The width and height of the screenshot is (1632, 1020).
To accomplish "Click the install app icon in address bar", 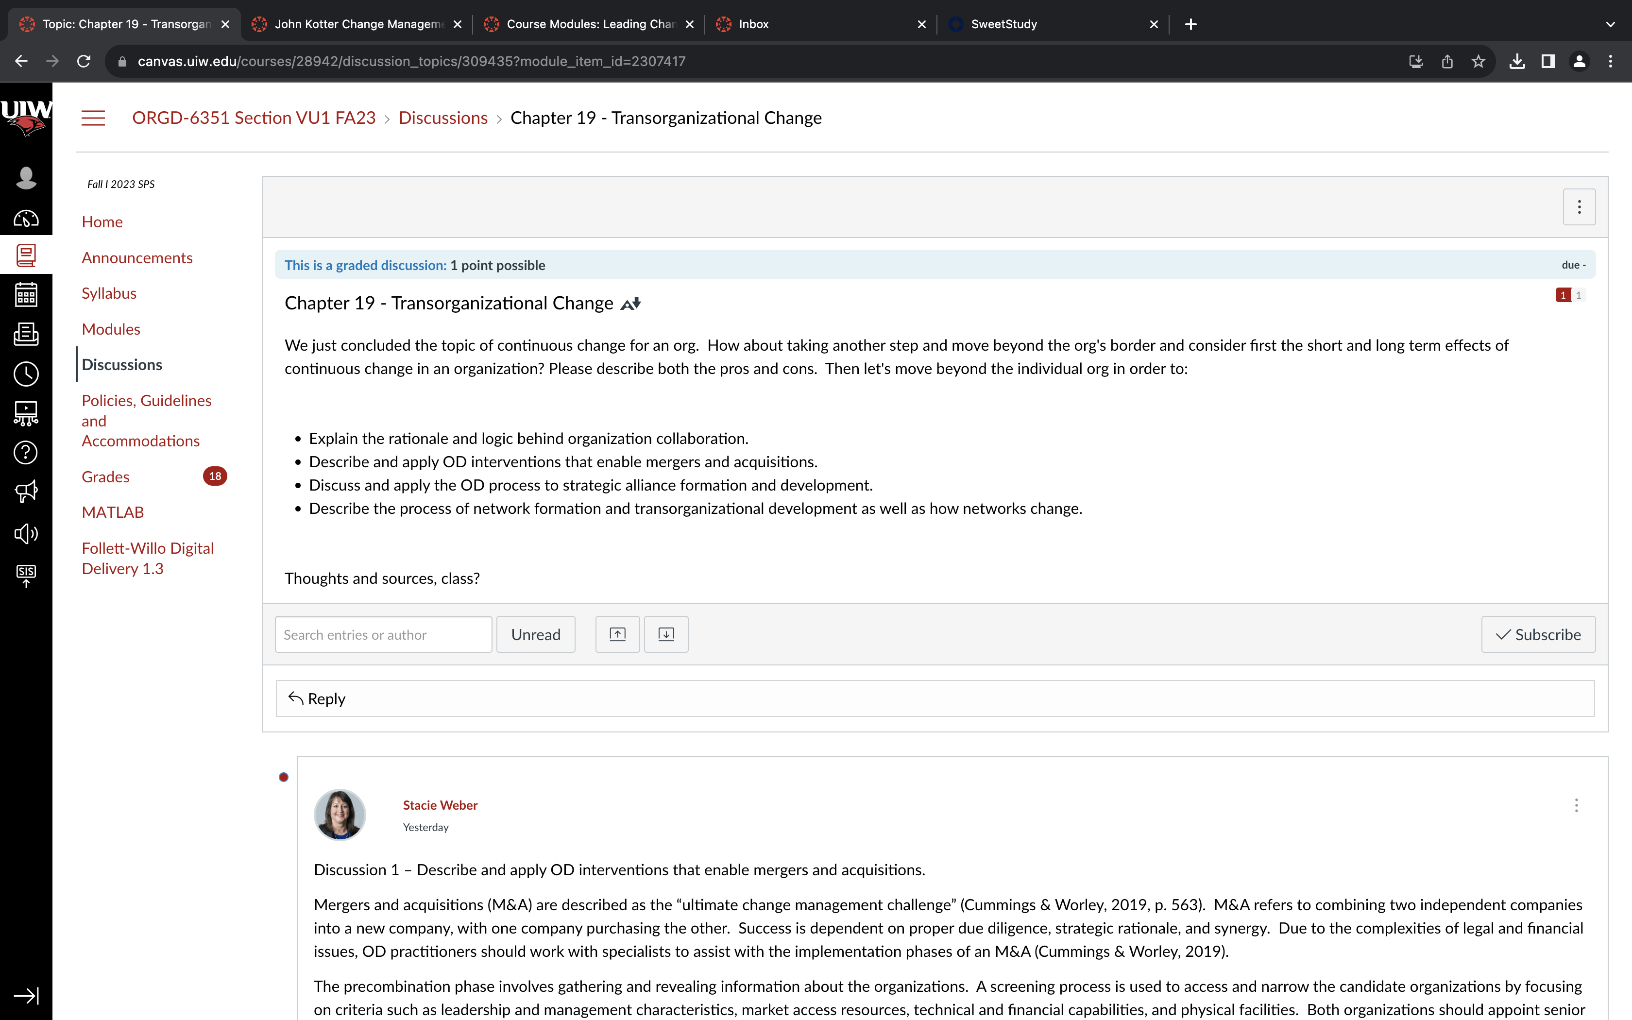I will [1416, 61].
